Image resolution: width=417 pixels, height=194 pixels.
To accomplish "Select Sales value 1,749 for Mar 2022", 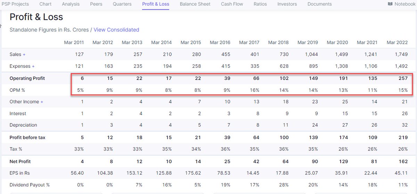I will tap(401, 55).
